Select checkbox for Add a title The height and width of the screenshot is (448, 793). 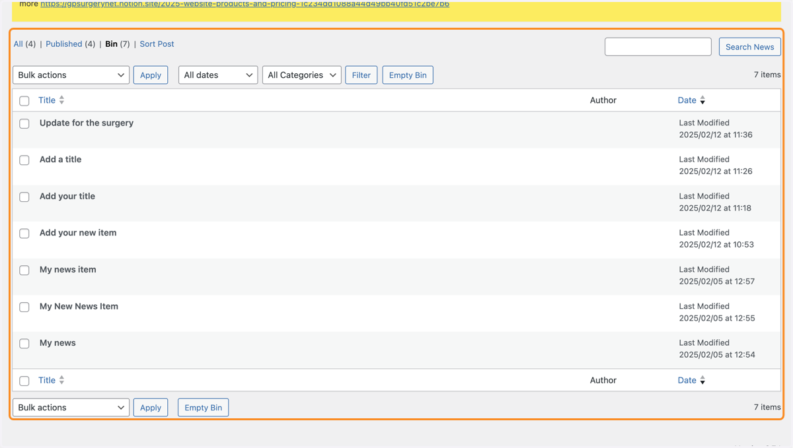[x=24, y=160]
